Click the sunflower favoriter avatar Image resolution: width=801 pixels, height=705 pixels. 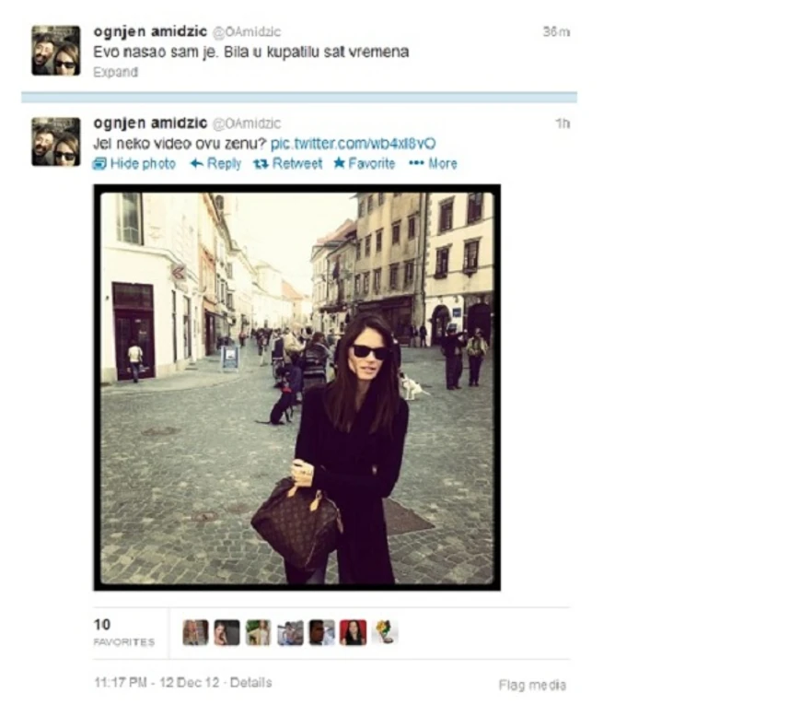pos(385,632)
